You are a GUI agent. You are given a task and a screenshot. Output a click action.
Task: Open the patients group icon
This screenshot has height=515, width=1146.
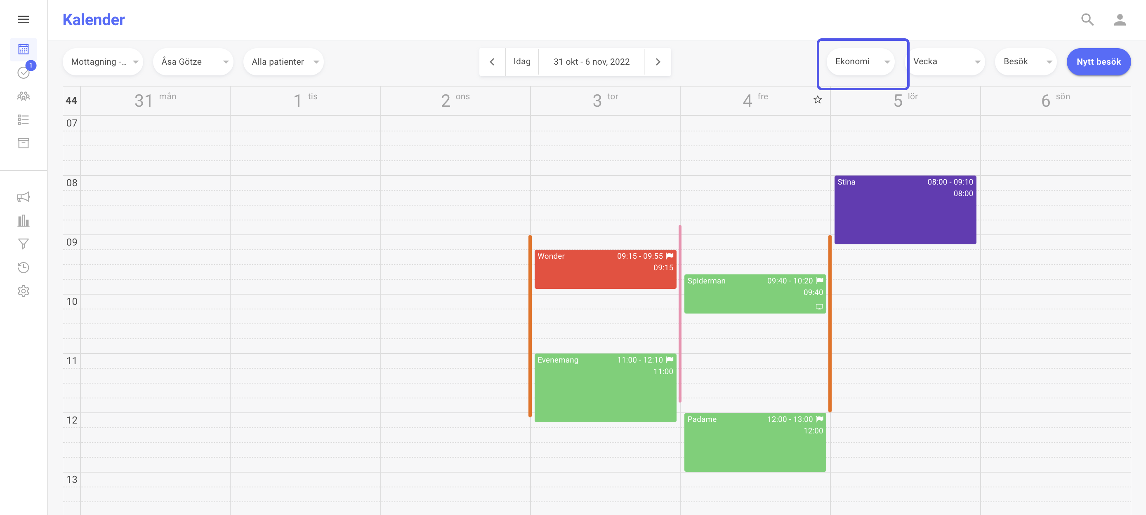[x=23, y=96]
